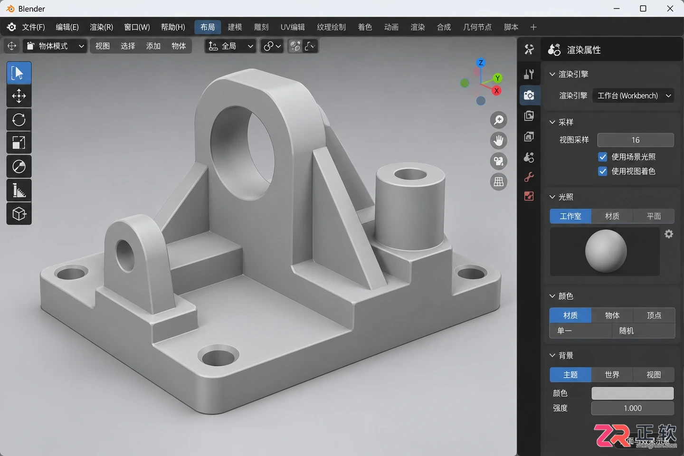The height and width of the screenshot is (456, 684).
Task: Click the 强度 value slider
Action: pyautogui.click(x=633, y=408)
